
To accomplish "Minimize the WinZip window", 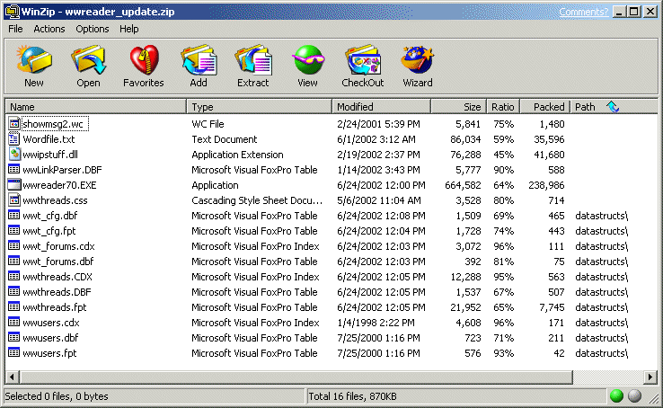I will click(619, 12).
